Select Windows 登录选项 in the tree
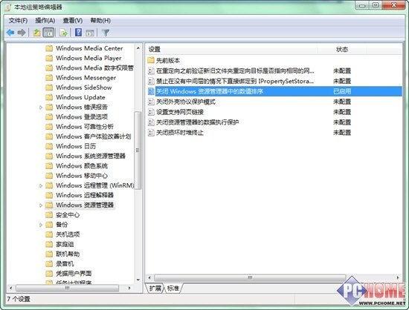409x310 pixels. (82, 116)
